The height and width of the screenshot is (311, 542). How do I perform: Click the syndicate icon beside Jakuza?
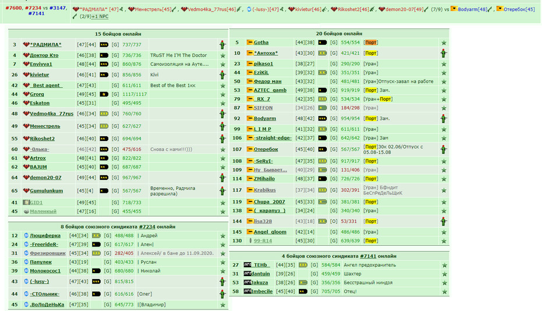coord(247,282)
